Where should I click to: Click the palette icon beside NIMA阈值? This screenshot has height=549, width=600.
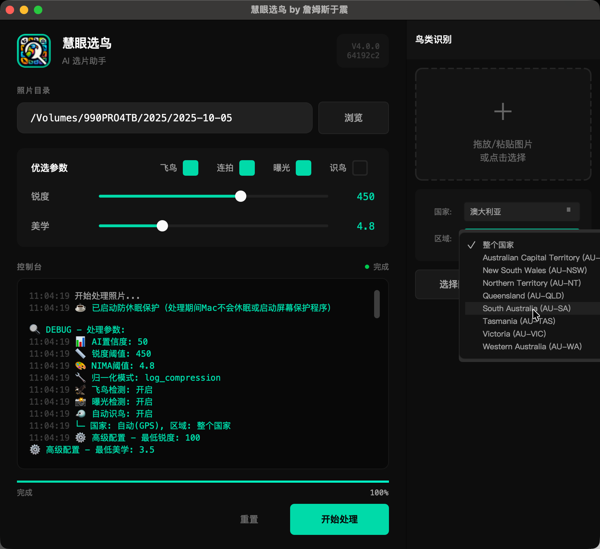click(80, 366)
